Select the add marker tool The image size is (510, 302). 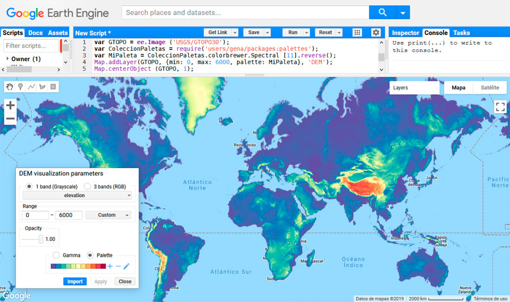click(20, 87)
